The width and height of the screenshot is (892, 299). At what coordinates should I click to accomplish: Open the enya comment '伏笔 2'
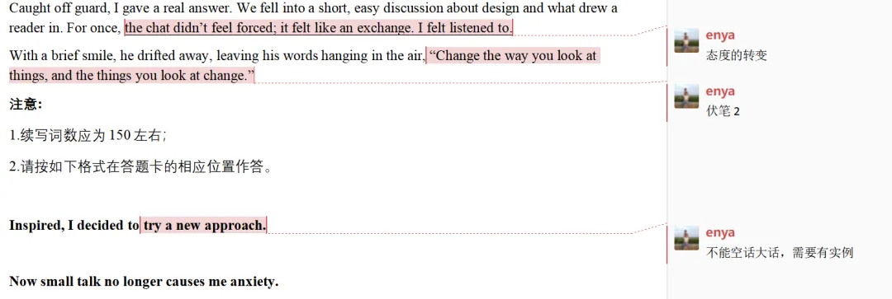click(723, 111)
